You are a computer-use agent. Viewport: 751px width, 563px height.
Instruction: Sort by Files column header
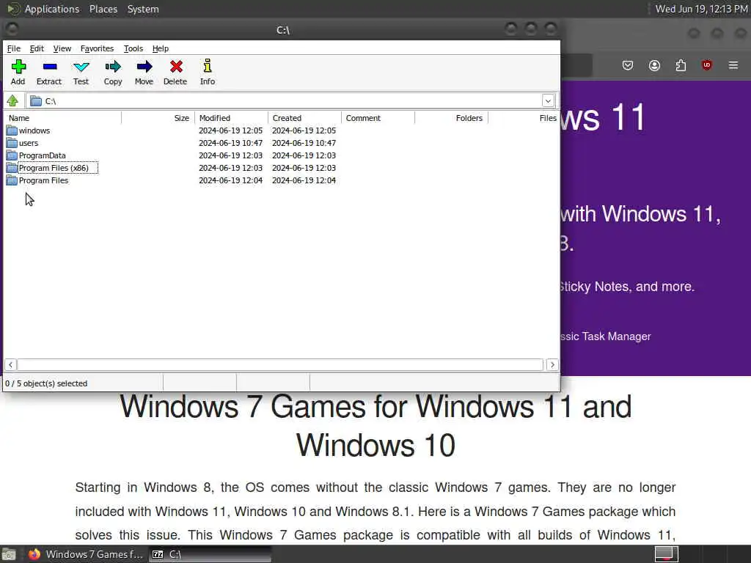tap(524, 118)
